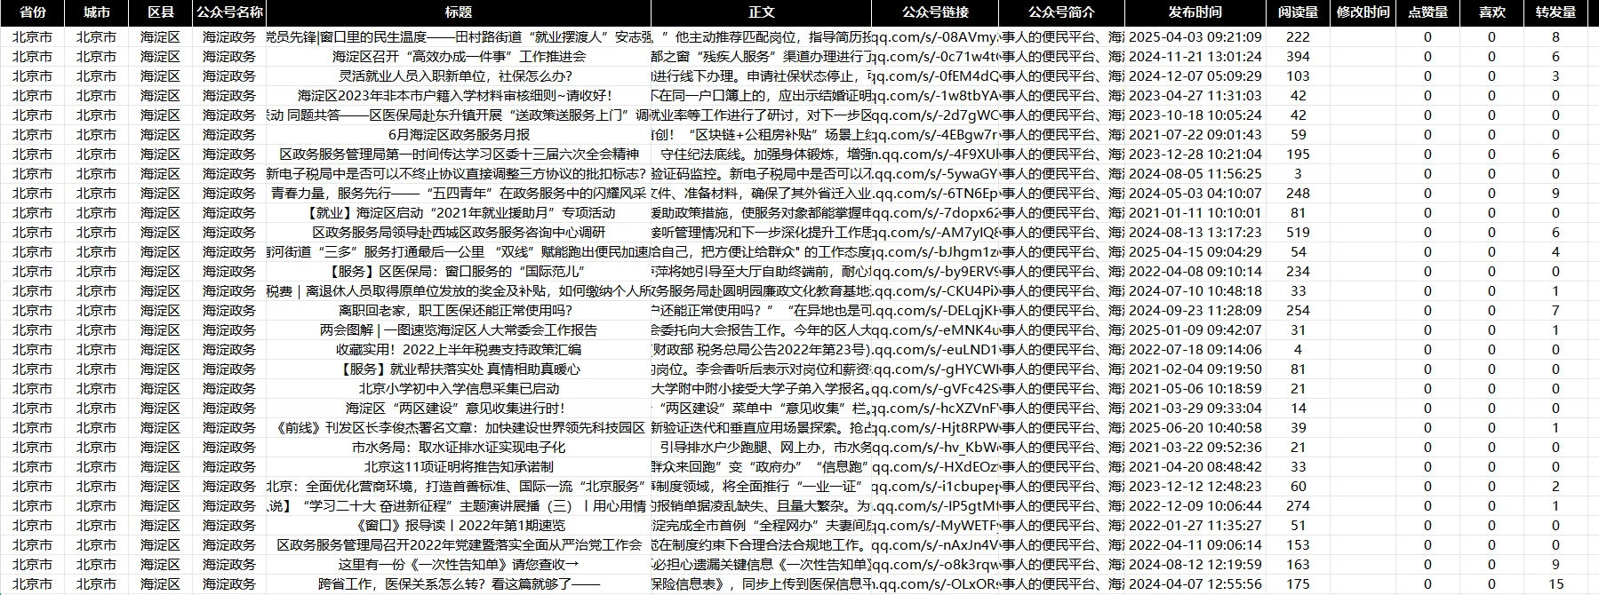This screenshot has width=1599, height=595.
Task: Click publish time 2024-05-03 04:10:07
Action: click(1195, 193)
